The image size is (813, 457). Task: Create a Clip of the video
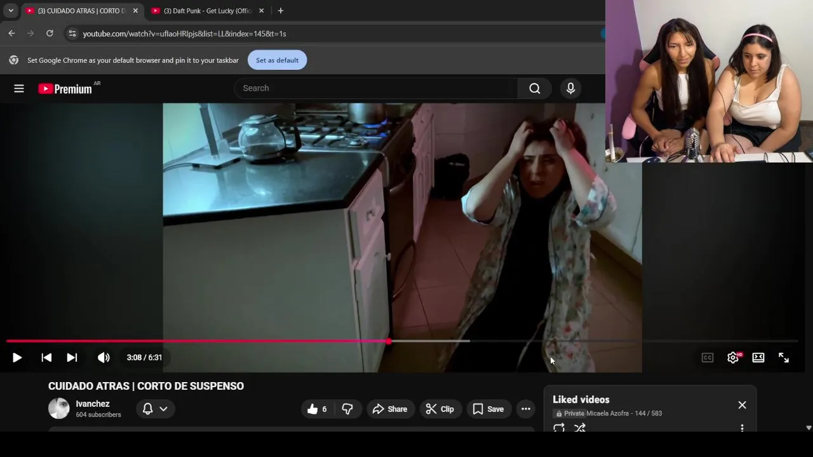coord(440,409)
